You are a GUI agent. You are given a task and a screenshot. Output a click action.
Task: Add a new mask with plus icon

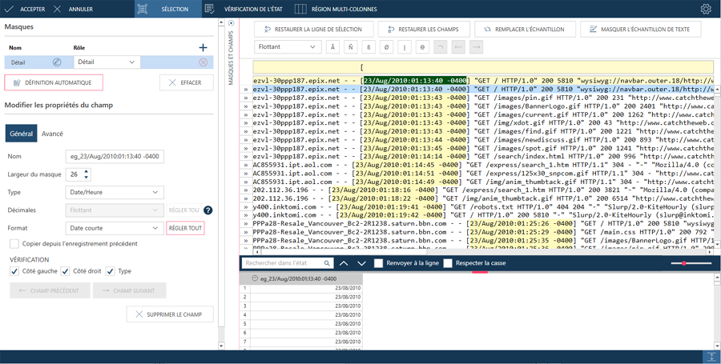tap(203, 48)
